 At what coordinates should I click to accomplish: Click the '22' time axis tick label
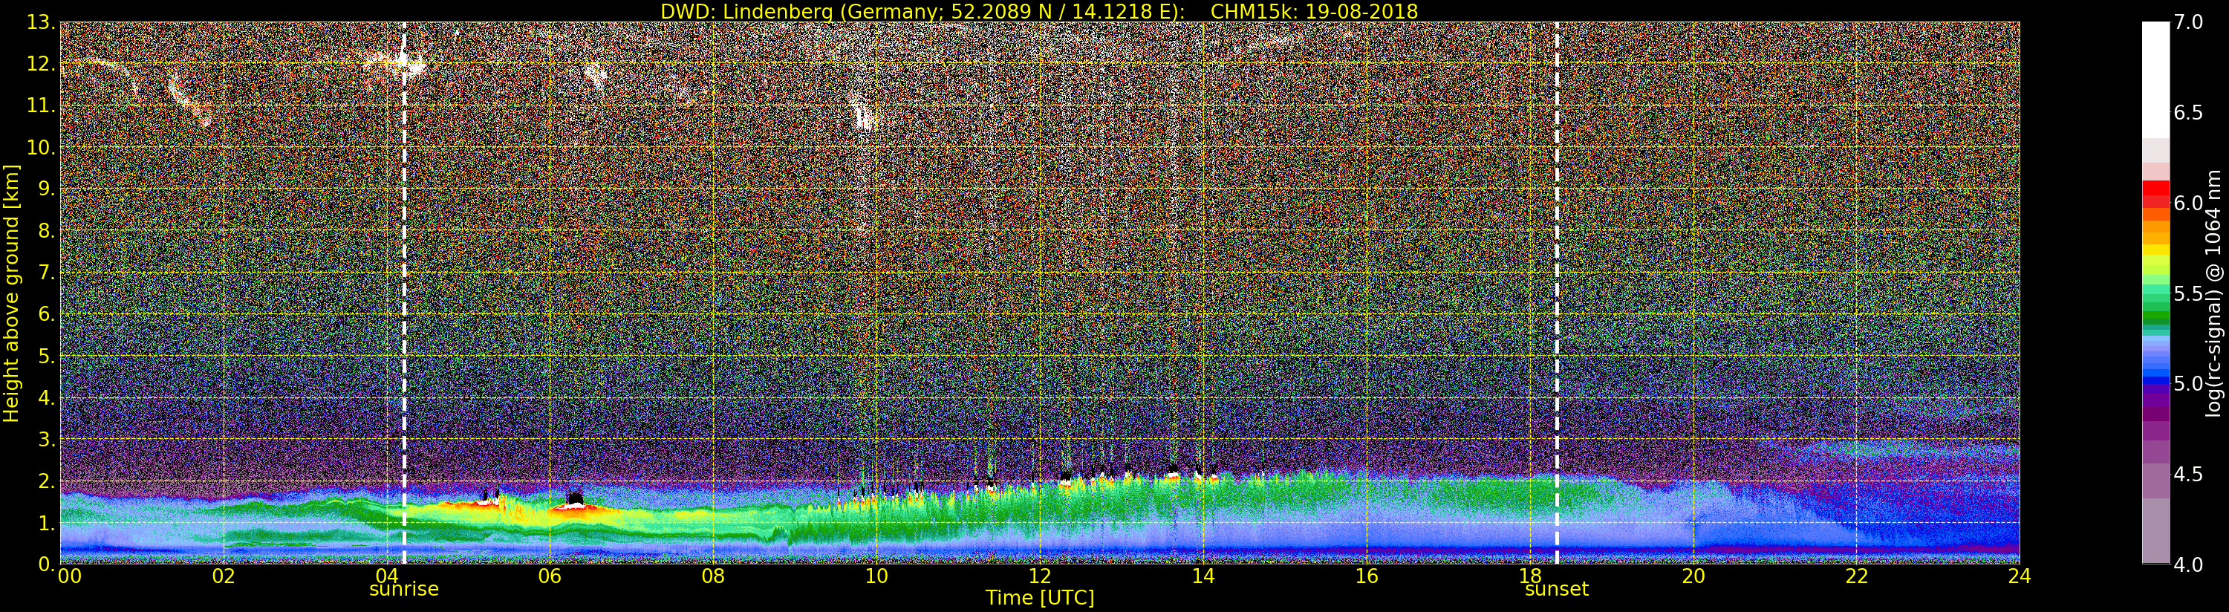pos(1856,576)
